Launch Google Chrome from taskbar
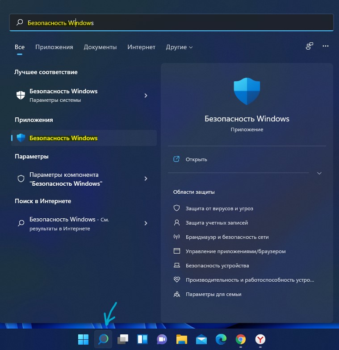339x350 pixels. (240, 339)
